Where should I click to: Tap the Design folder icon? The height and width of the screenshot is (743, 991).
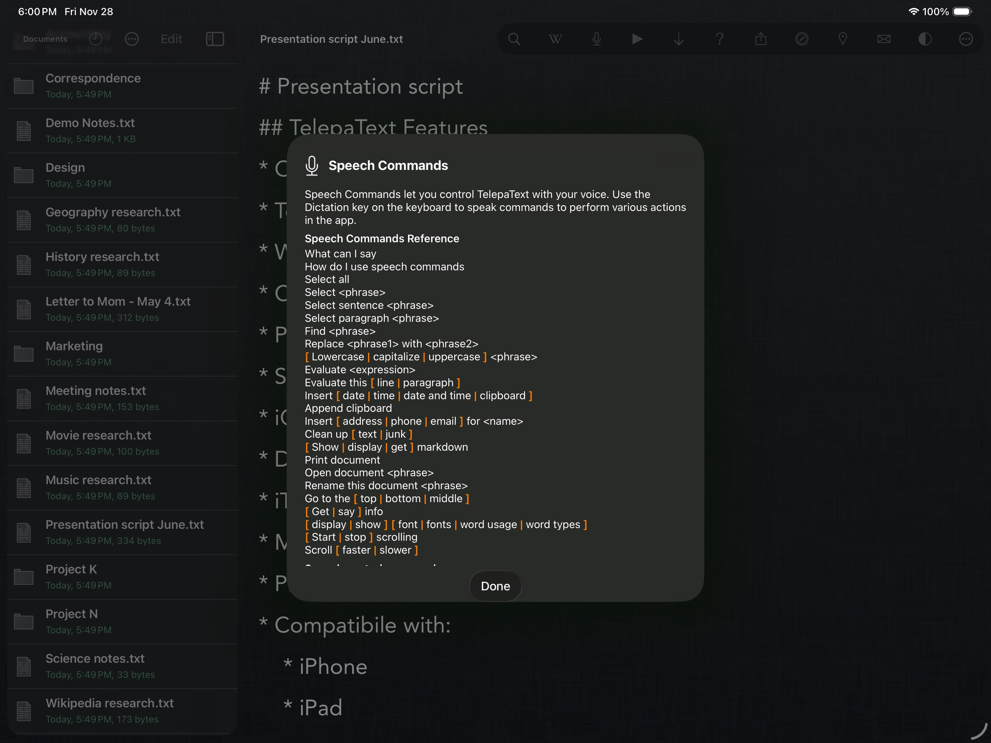24,175
